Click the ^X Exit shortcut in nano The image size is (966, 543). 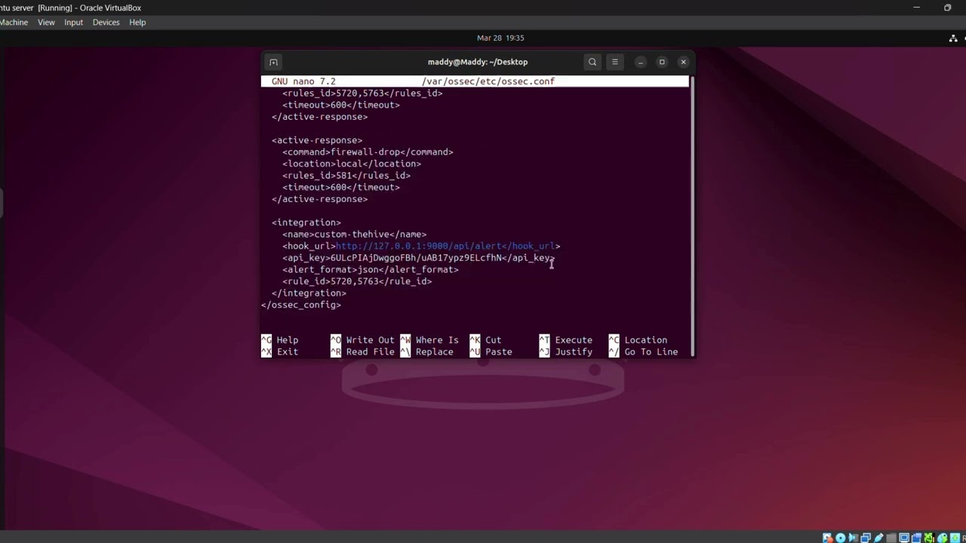coord(280,352)
